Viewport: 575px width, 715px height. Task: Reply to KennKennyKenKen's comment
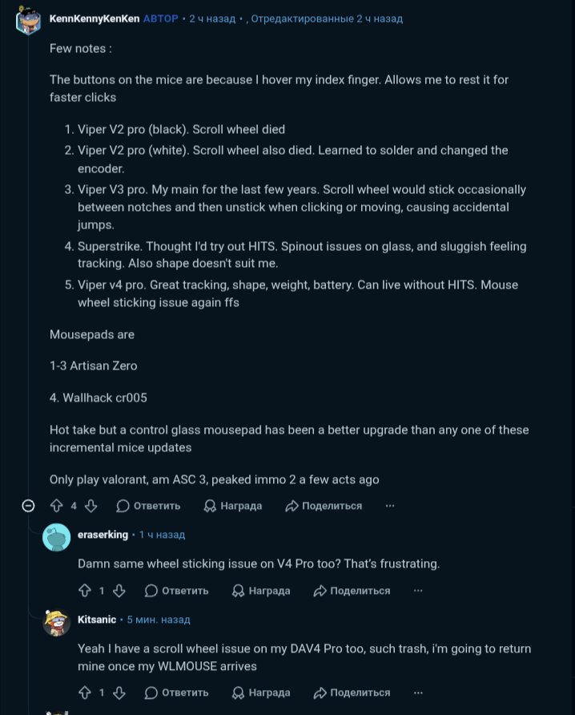pyautogui.click(x=148, y=506)
